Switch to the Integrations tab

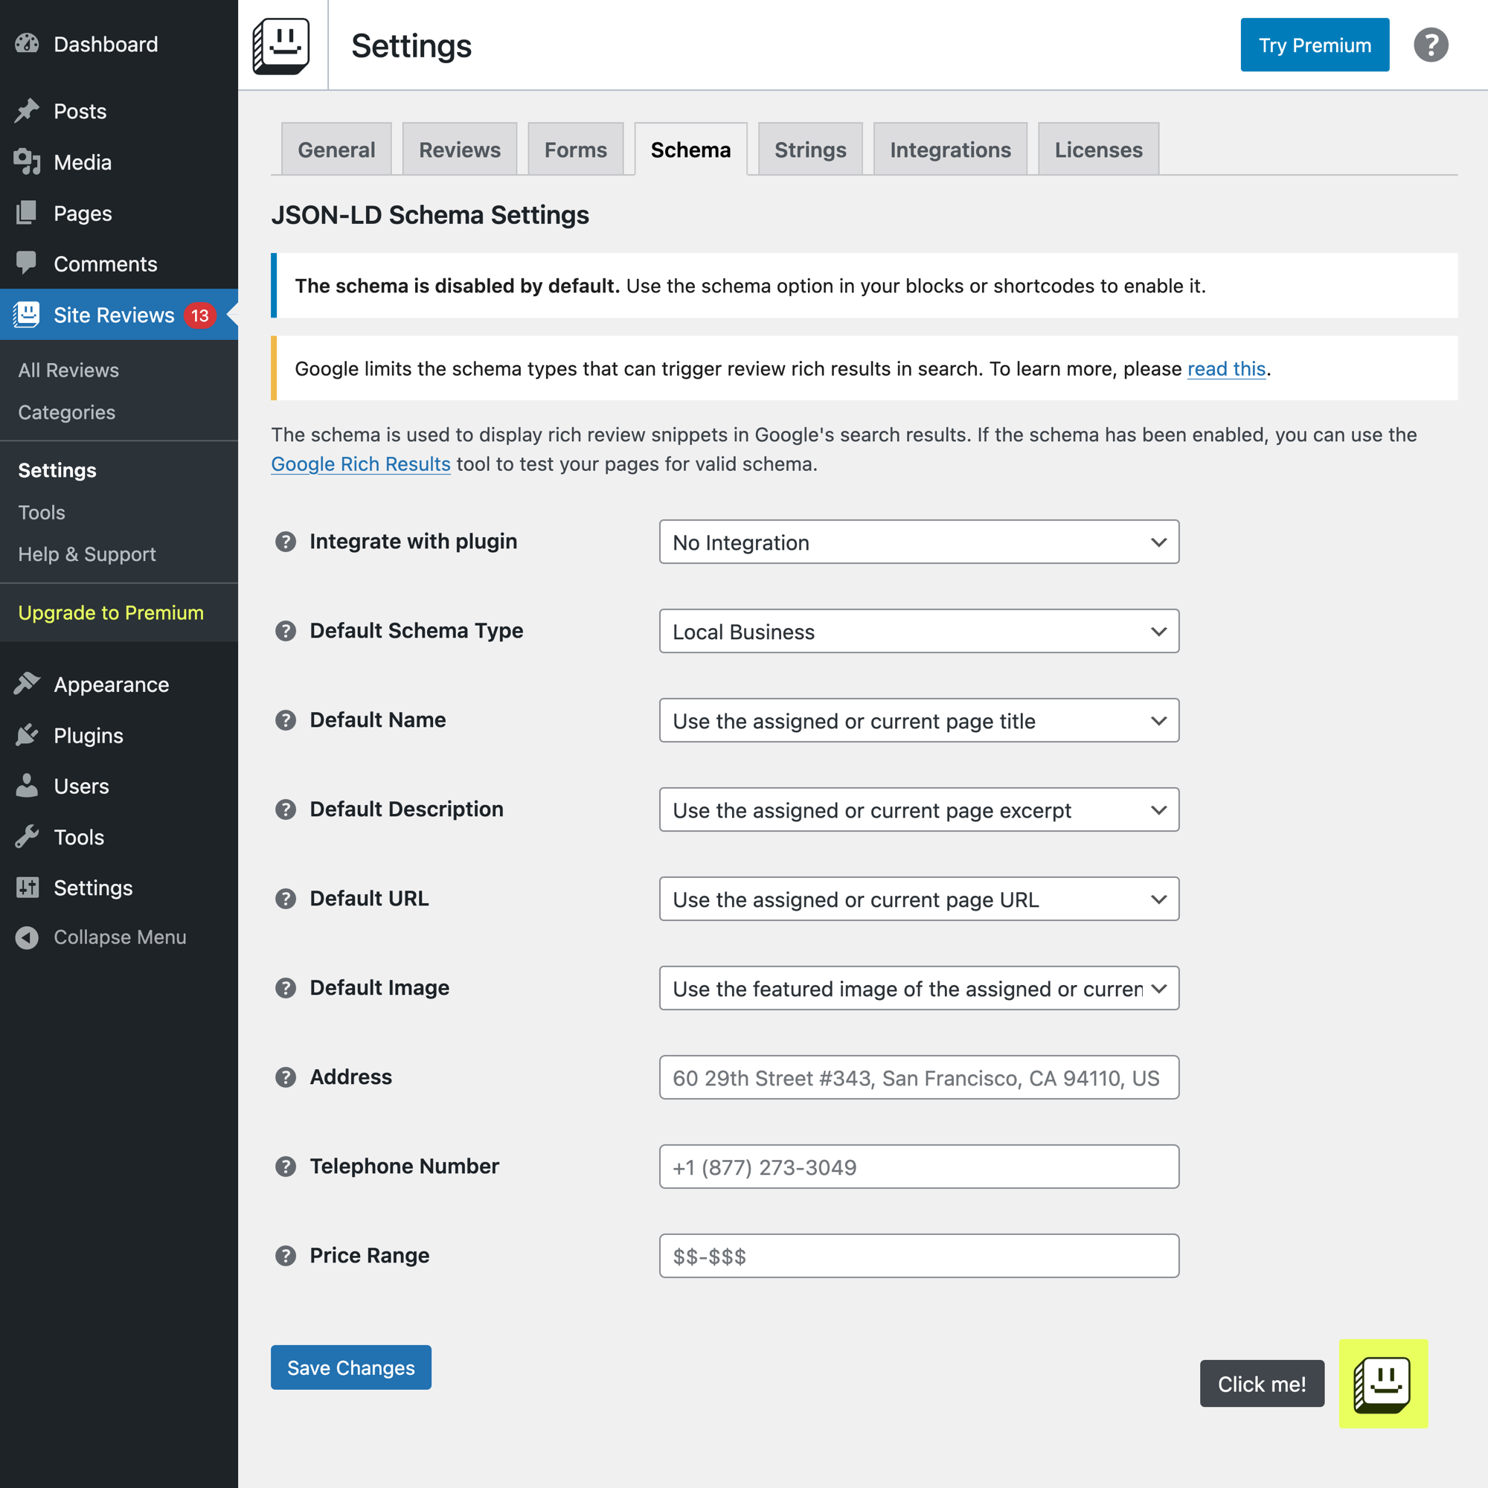(x=949, y=150)
